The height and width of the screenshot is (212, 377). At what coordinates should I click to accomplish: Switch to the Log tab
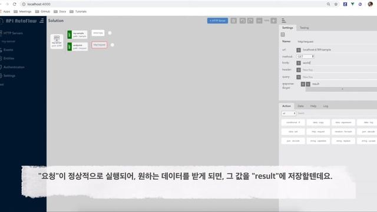(x=326, y=106)
